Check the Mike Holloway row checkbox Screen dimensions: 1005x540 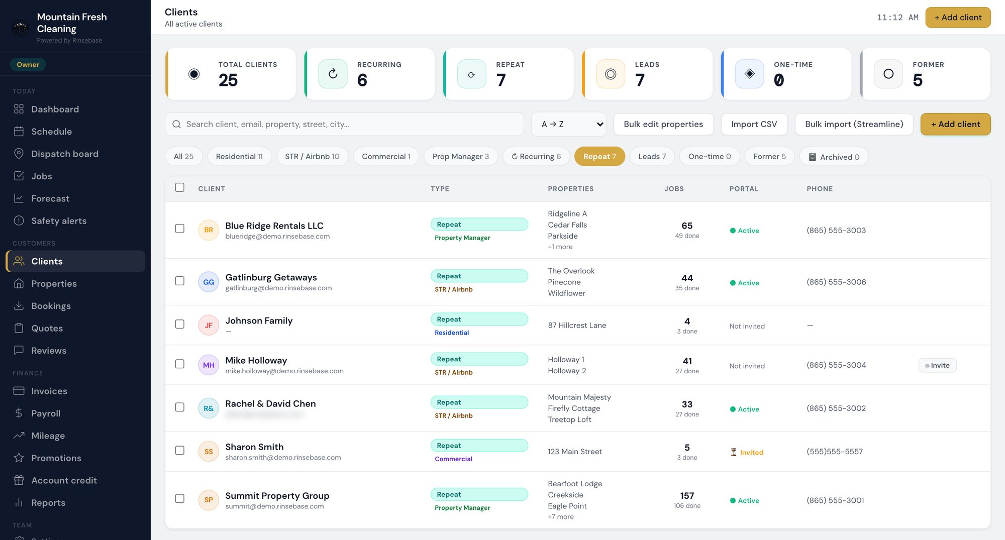tap(179, 364)
